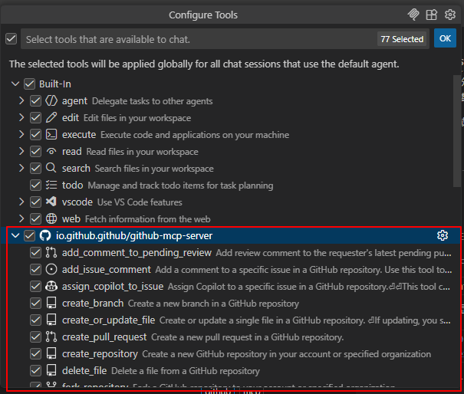This screenshot has width=464, height=394.
Task: Select the 'io.github.github/github-mcp-server' label
Action: point(134,236)
